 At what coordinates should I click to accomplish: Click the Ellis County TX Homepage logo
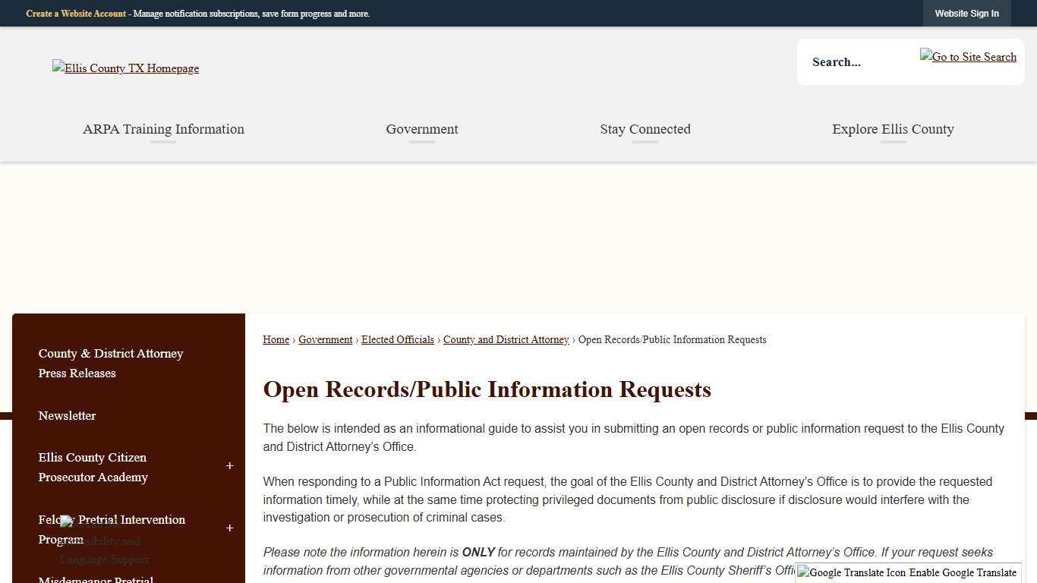tap(125, 68)
